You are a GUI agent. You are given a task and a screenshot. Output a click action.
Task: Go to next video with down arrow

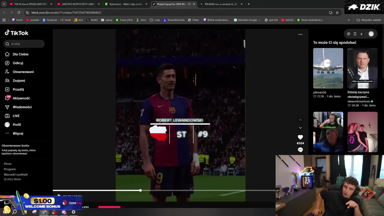pyautogui.click(x=300, y=127)
